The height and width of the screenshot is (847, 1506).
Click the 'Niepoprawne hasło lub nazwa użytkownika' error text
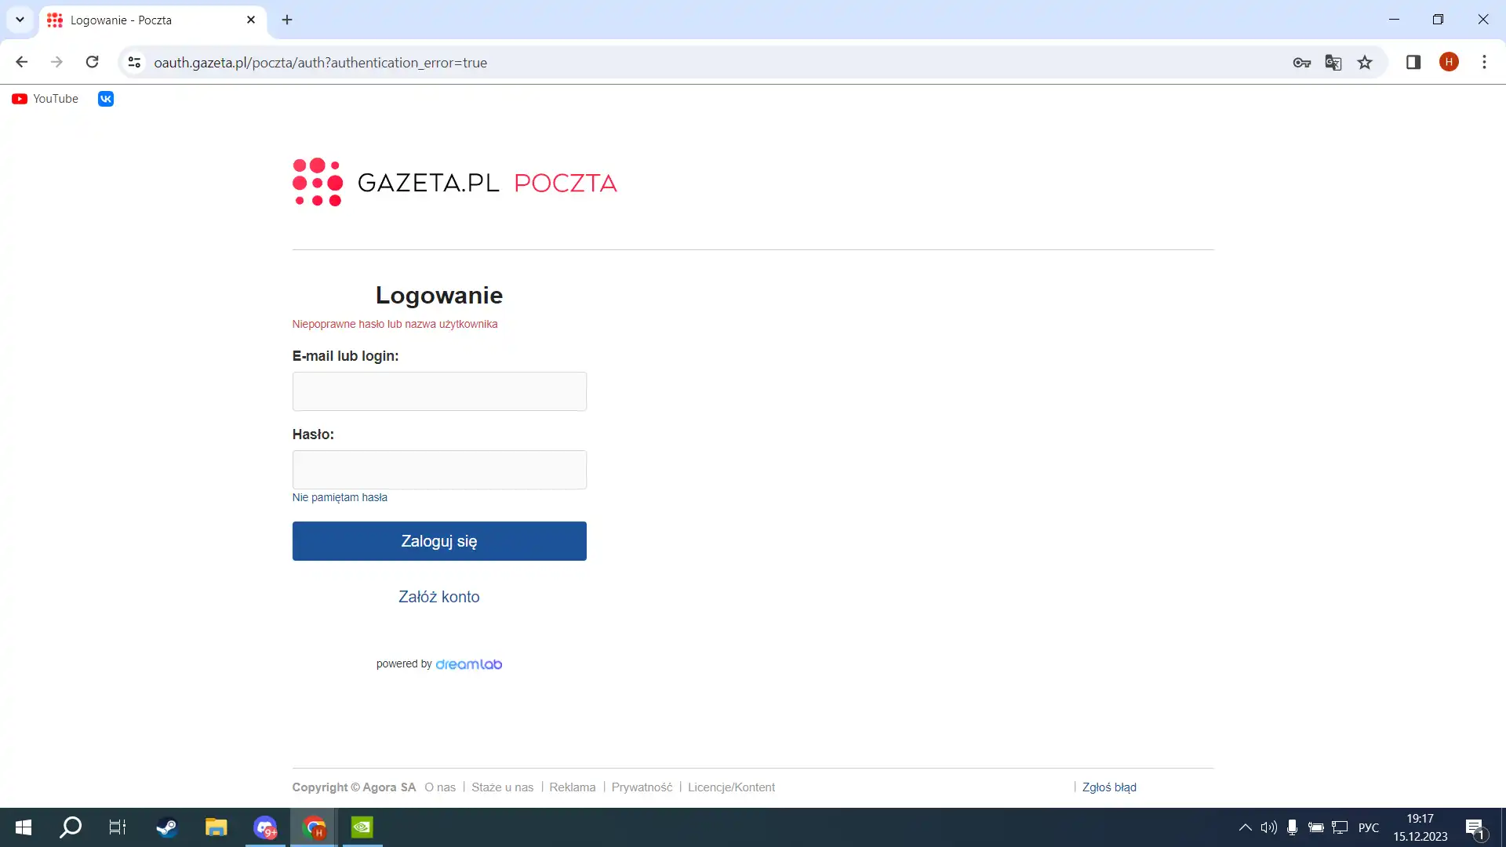click(x=395, y=324)
